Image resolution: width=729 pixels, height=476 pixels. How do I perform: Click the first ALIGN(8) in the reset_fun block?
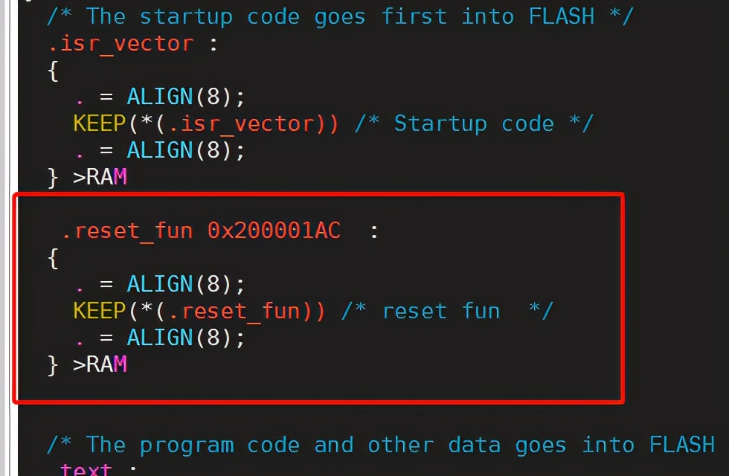tap(185, 284)
